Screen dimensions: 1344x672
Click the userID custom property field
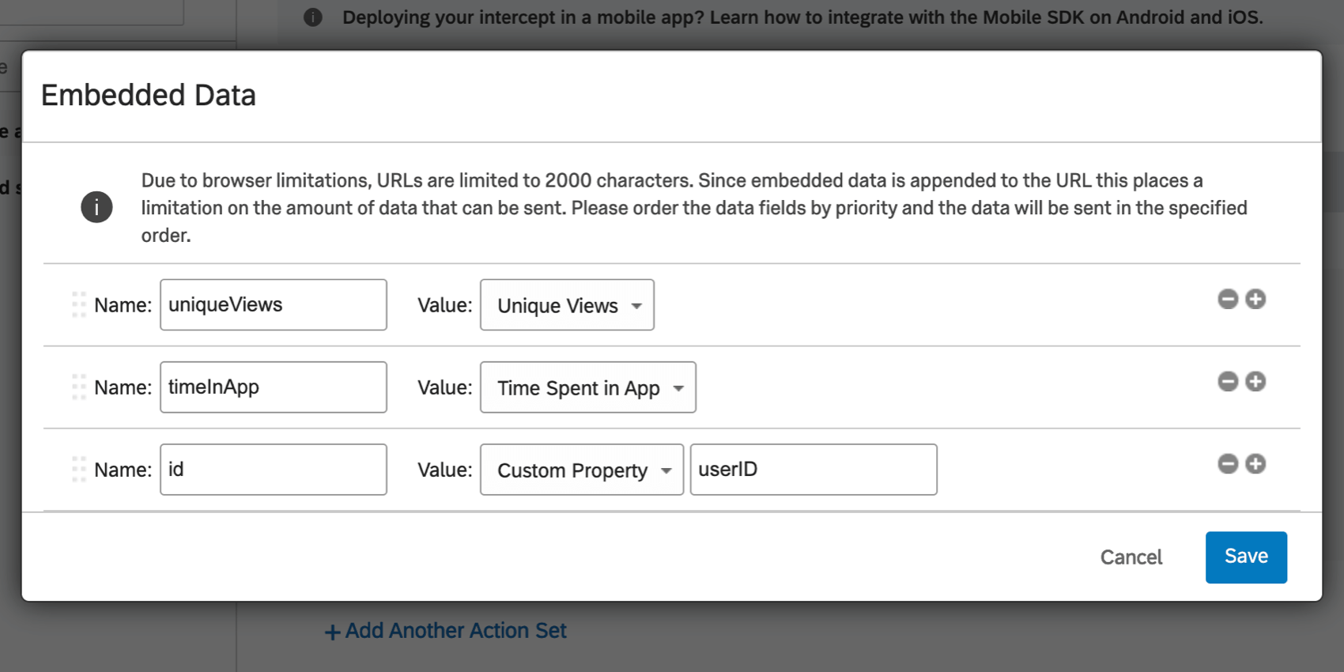(813, 470)
